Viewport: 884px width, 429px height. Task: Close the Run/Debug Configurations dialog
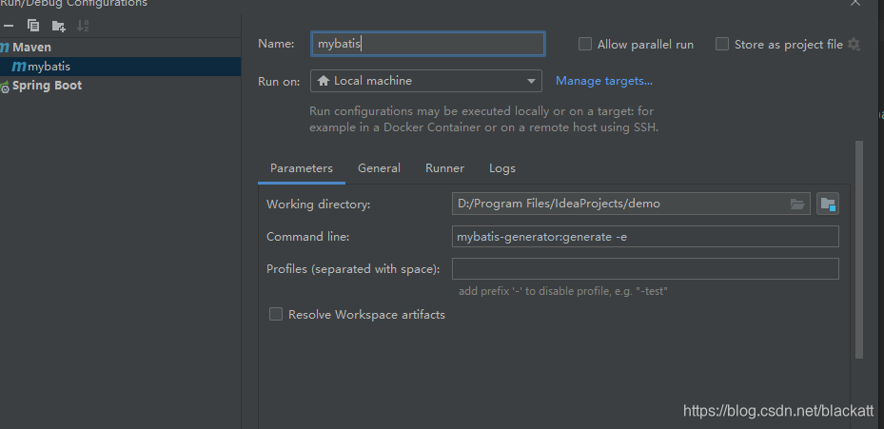[x=855, y=2]
